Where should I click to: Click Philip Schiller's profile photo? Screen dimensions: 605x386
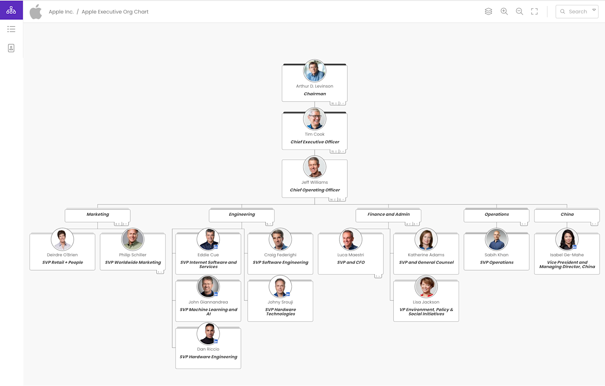133,239
